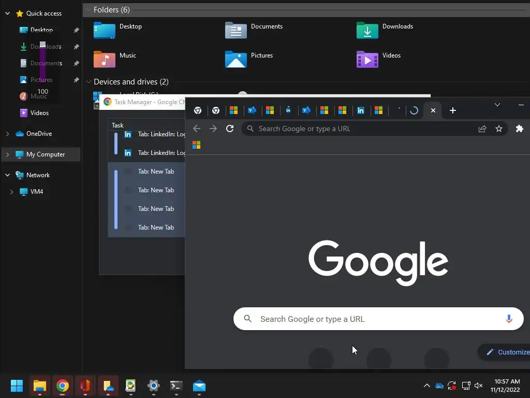This screenshot has width=530, height=398.
Task: Open the Windows Start menu
Action: pos(17,386)
